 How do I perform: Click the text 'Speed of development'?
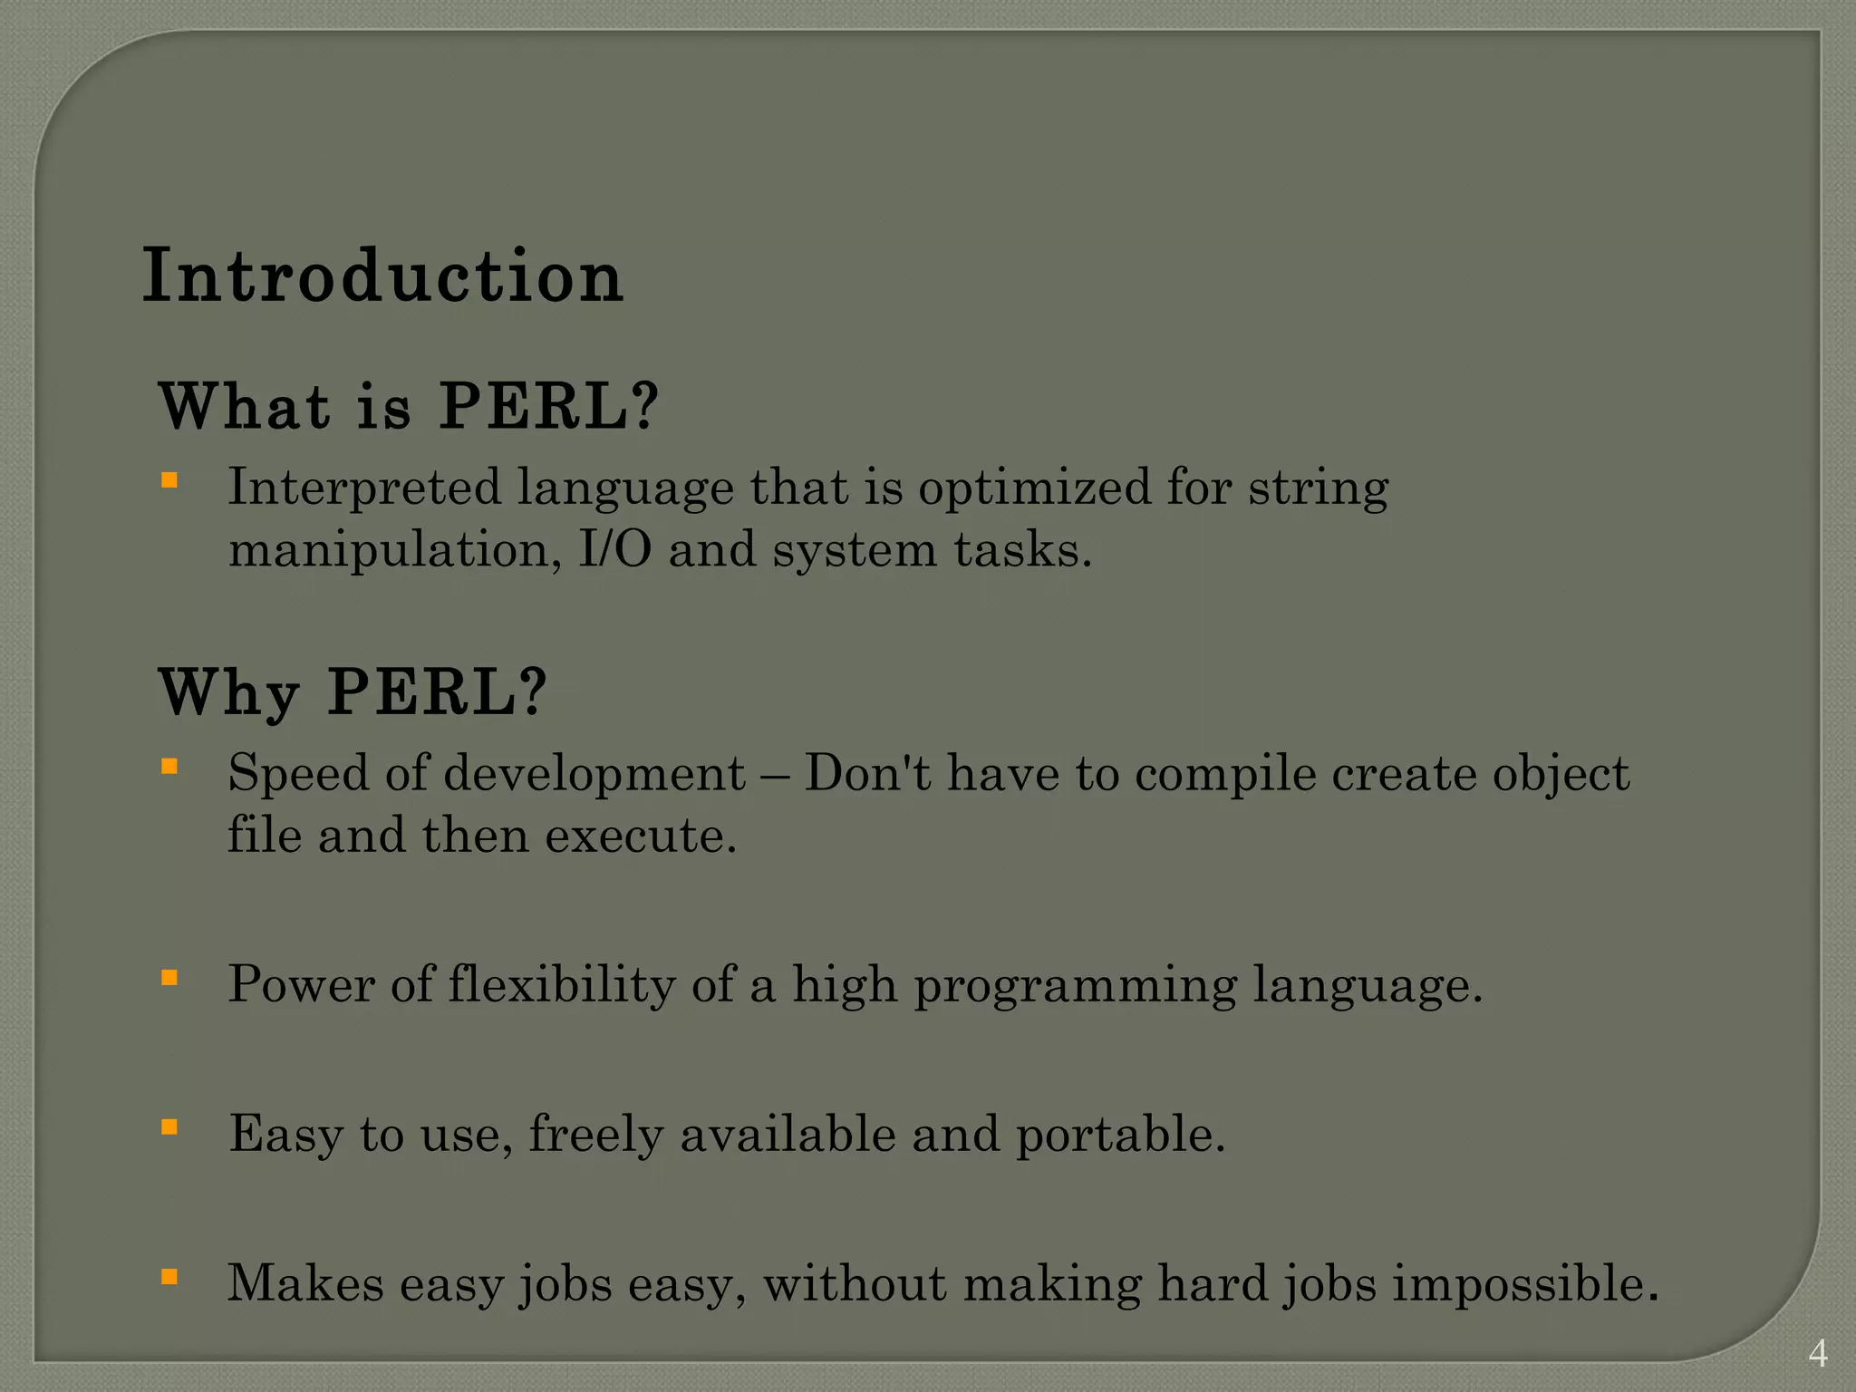486,774
